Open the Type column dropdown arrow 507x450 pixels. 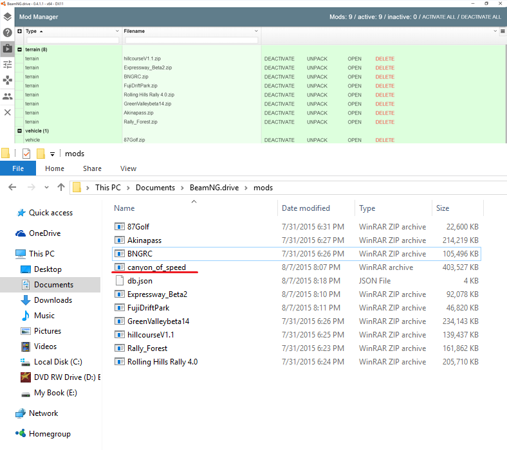coord(117,31)
